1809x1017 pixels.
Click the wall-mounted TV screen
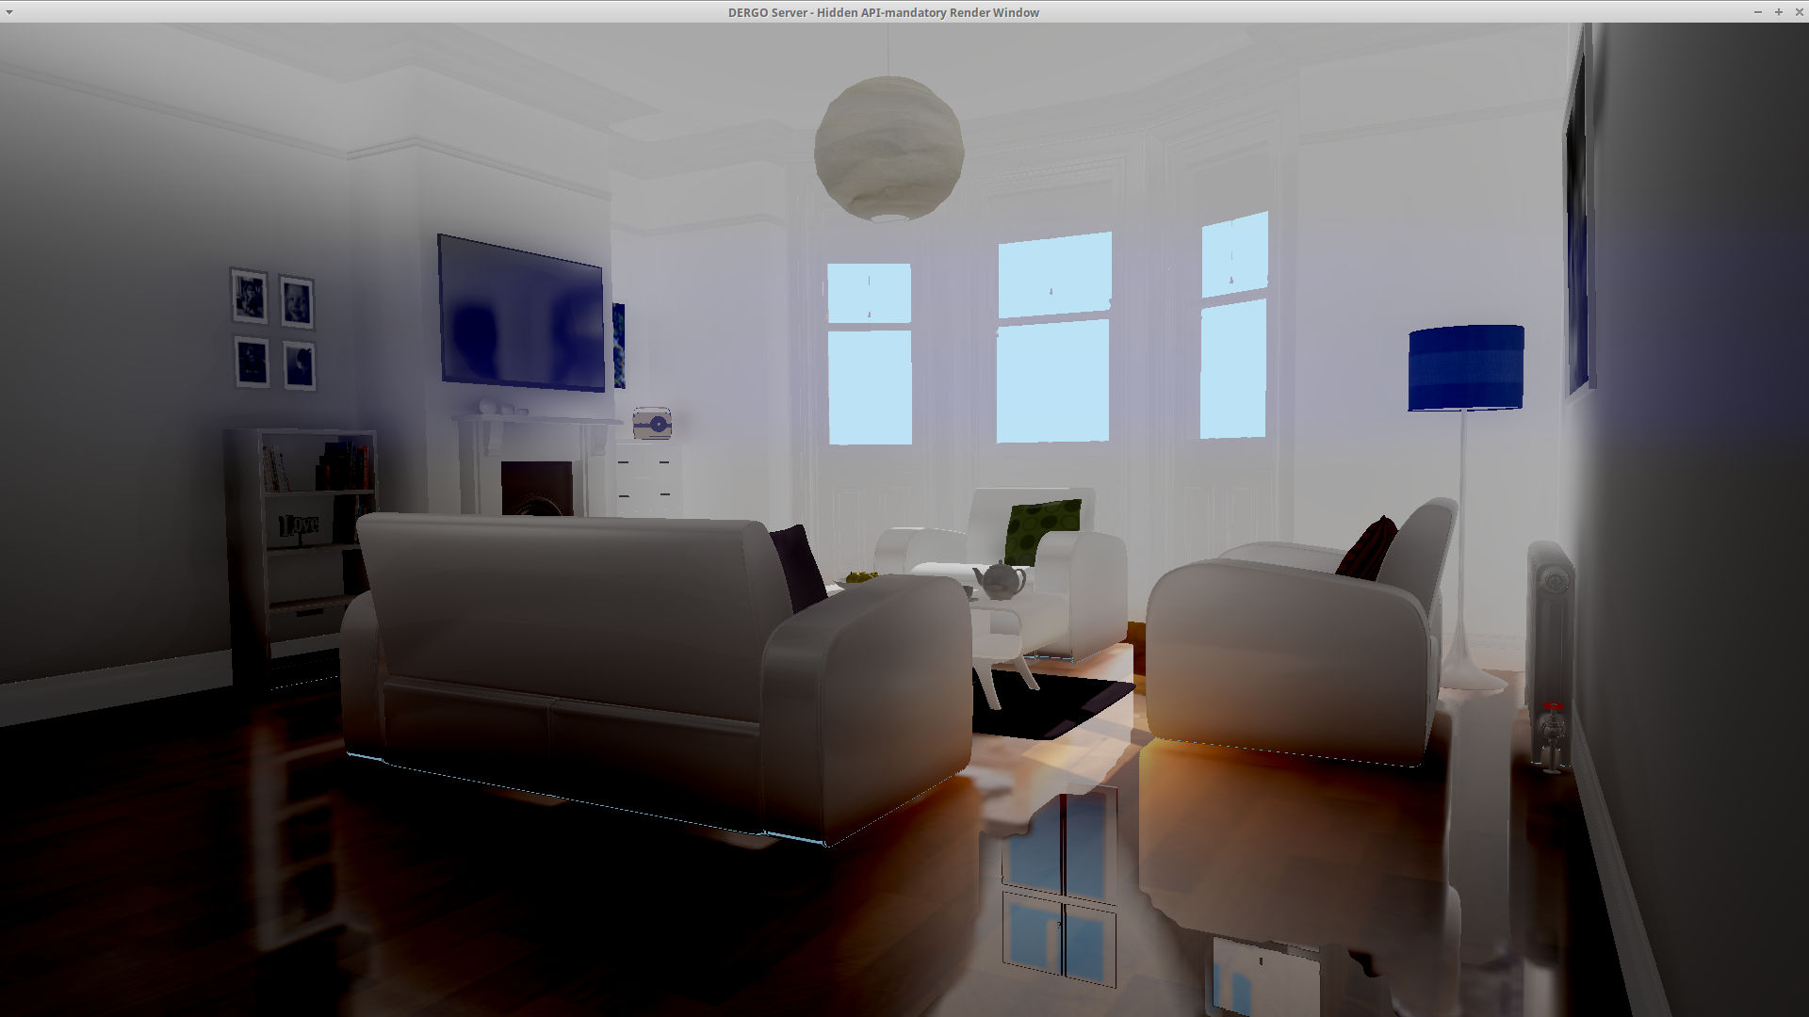coord(521,314)
